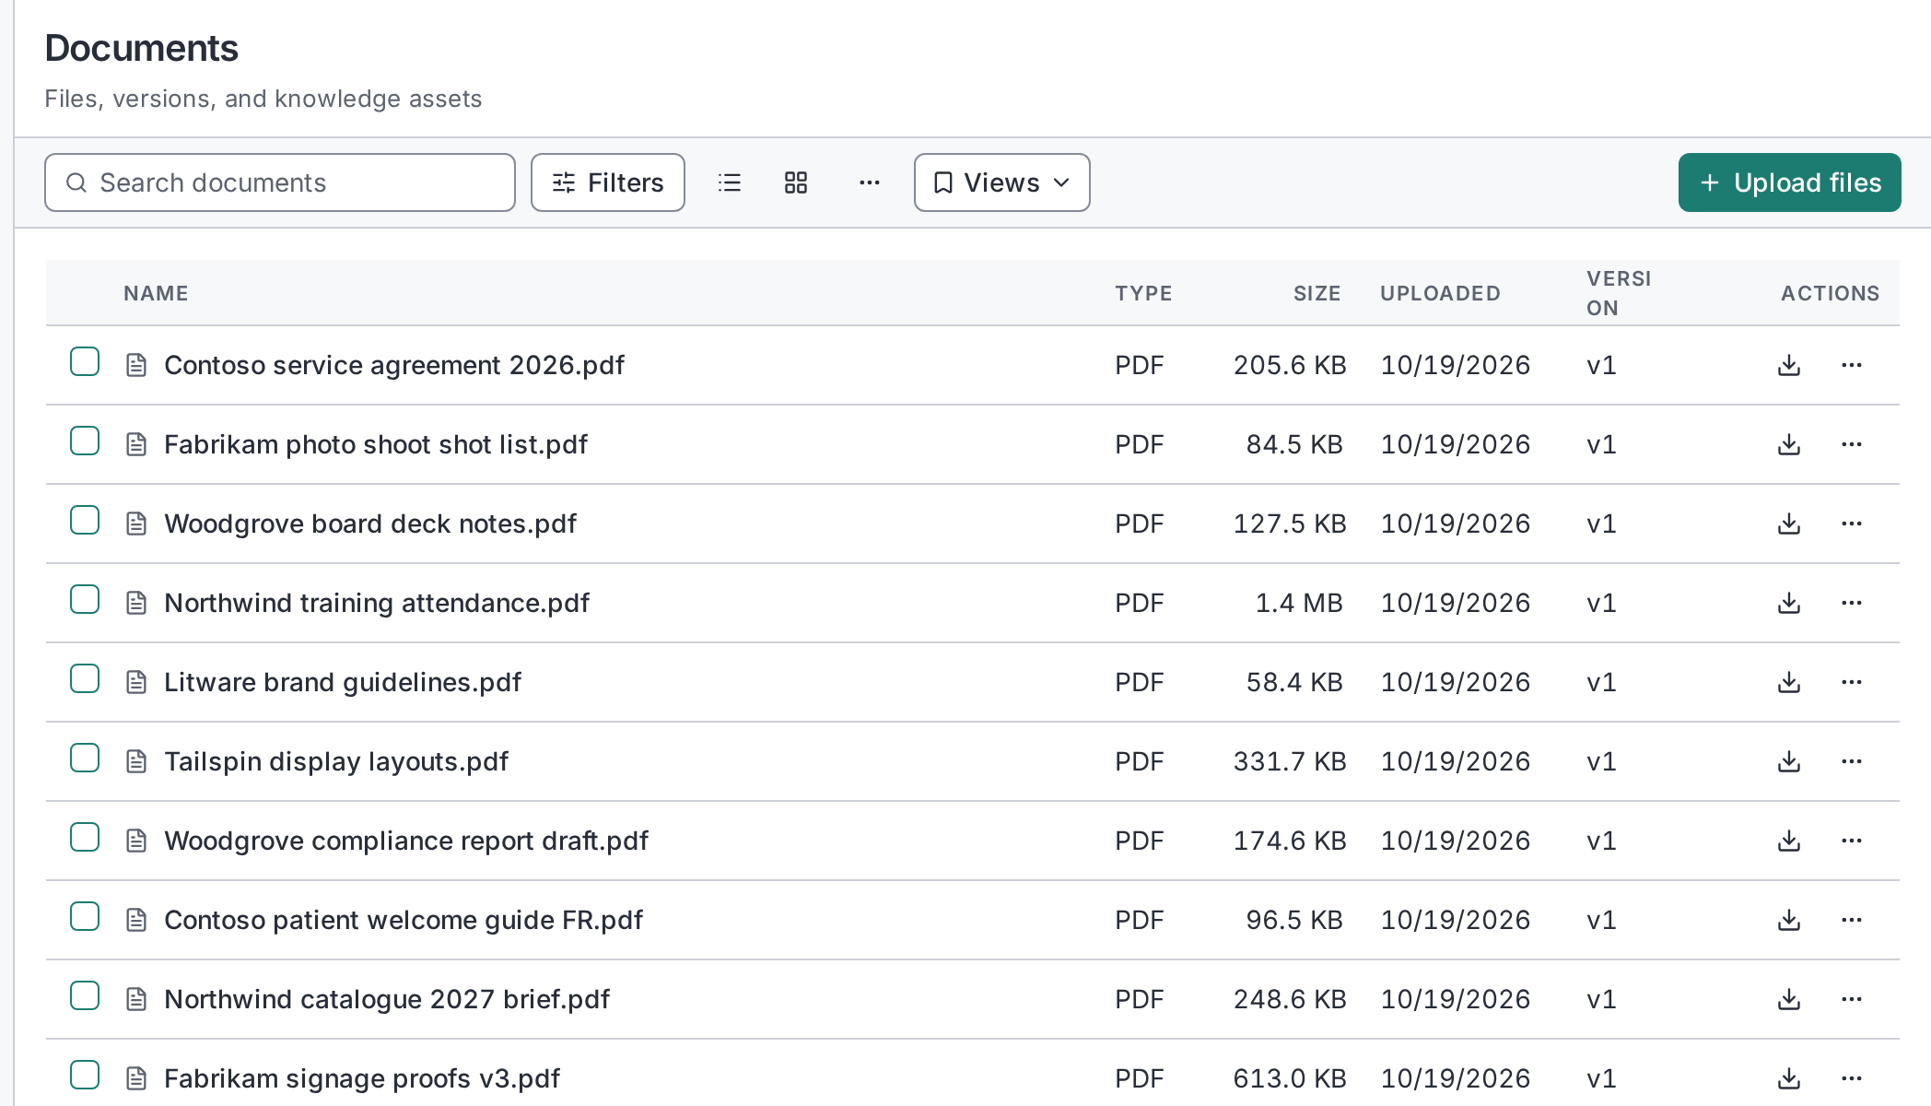Screen dimensions: 1931x1106
Task: Switch to list view layout
Action: 730,182
